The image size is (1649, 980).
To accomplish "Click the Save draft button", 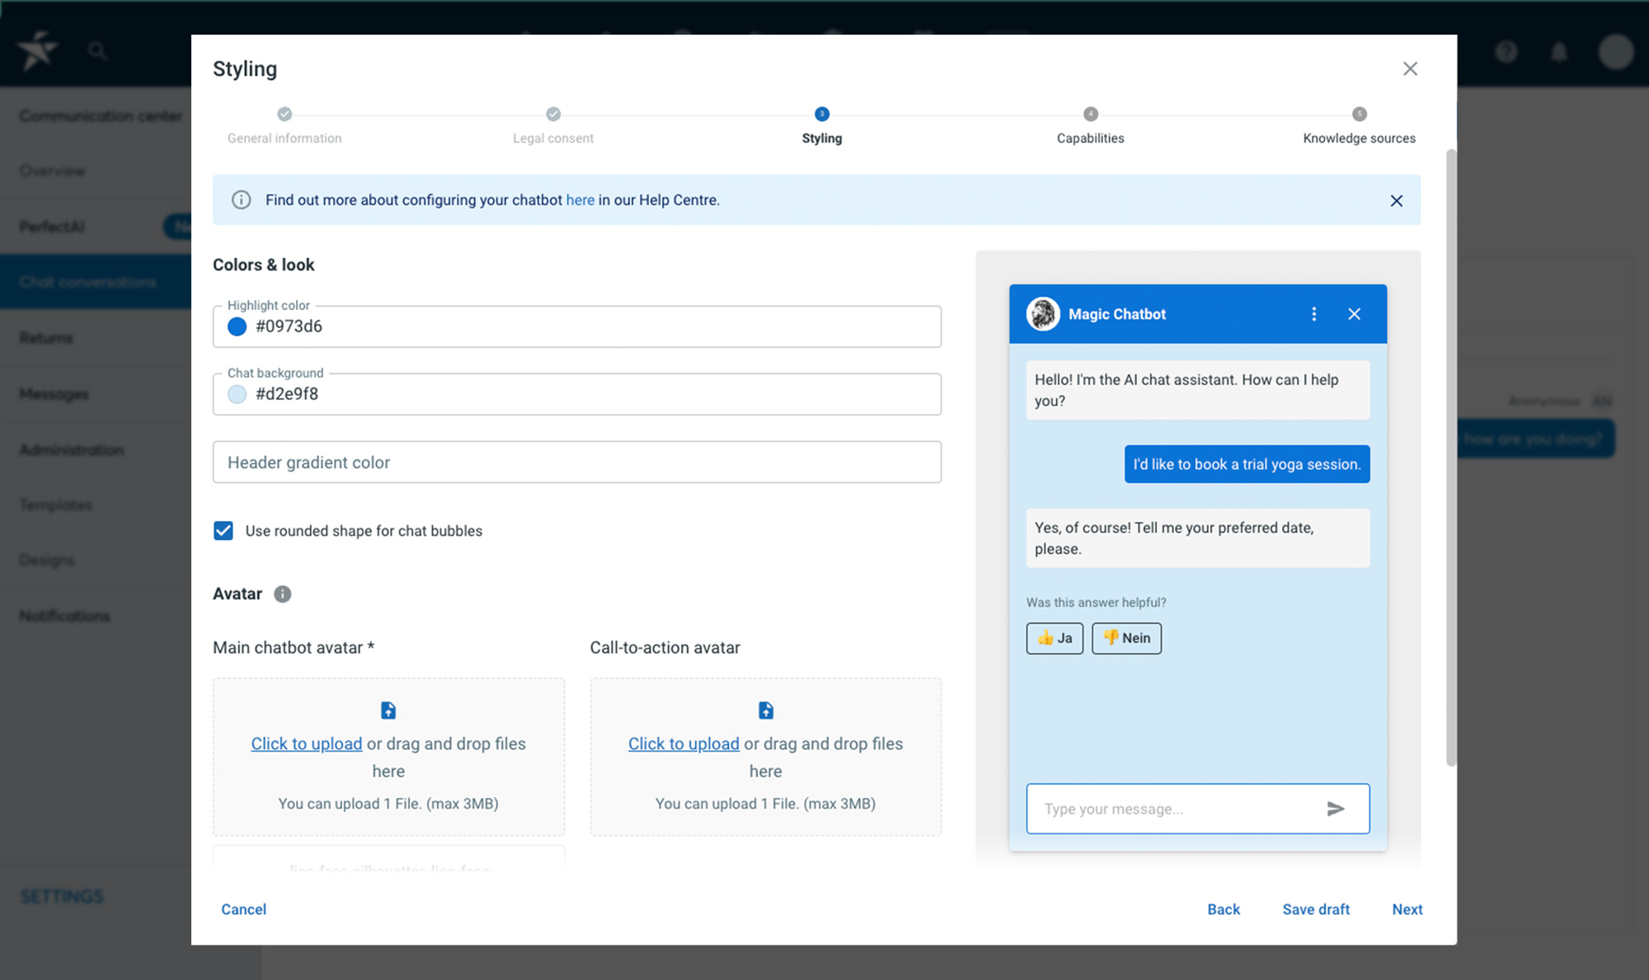I will point(1316,909).
